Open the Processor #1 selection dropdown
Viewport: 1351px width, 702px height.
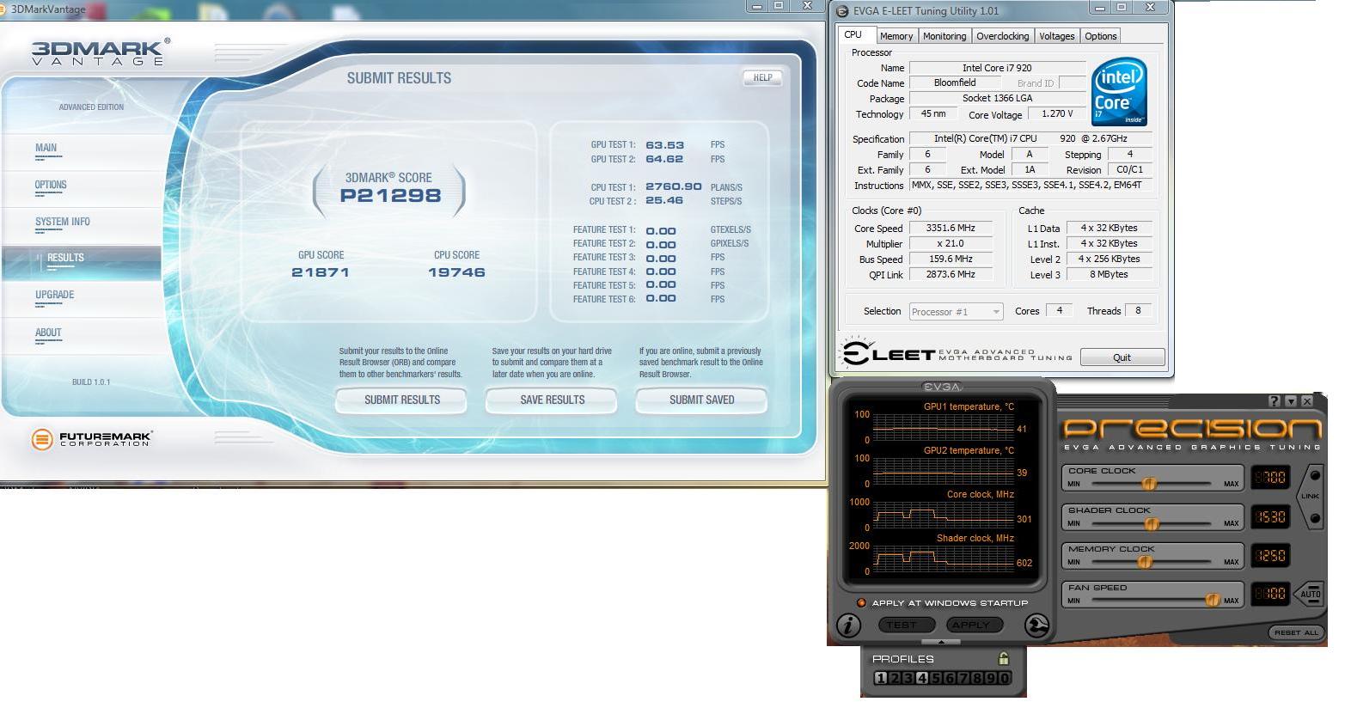957,312
